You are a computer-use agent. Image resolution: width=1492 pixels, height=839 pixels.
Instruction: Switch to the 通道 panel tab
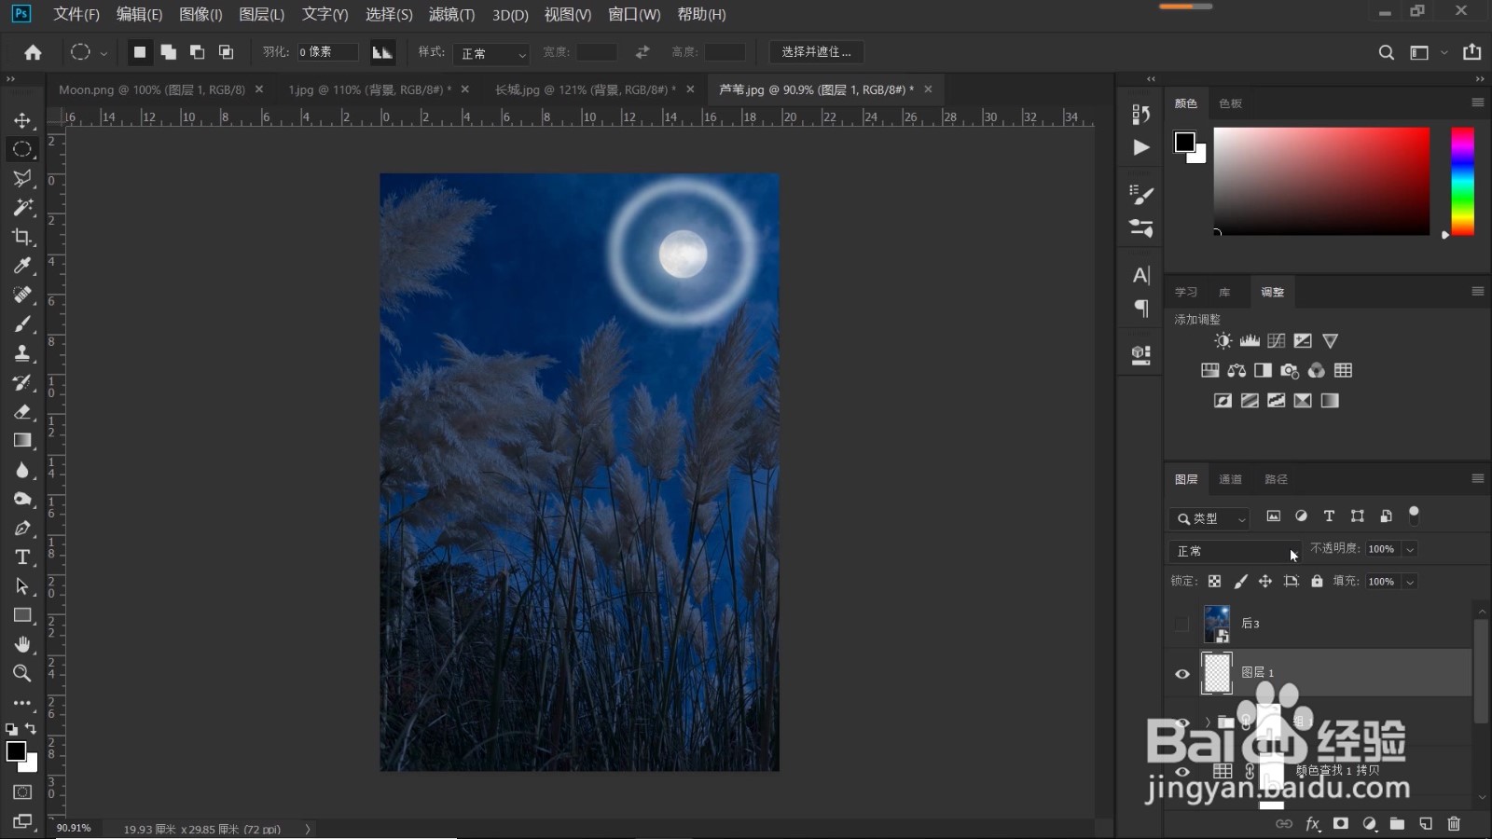1230,479
